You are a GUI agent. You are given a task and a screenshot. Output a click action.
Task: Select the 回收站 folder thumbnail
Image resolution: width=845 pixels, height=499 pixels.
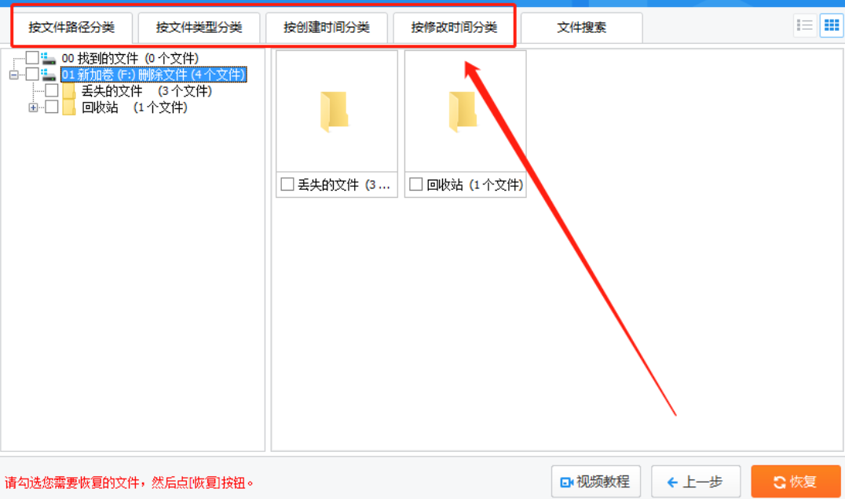pyautogui.click(x=463, y=111)
